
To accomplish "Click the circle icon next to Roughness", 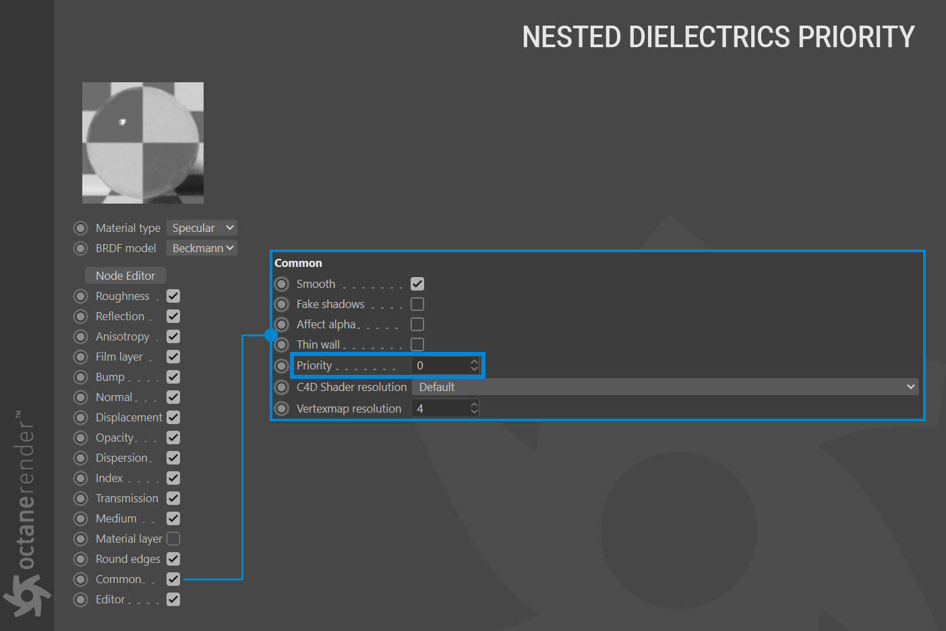I will [81, 296].
